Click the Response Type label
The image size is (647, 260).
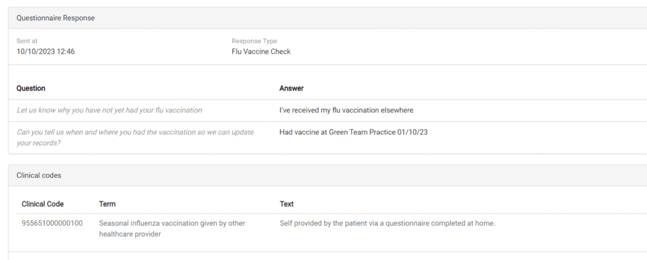point(254,41)
